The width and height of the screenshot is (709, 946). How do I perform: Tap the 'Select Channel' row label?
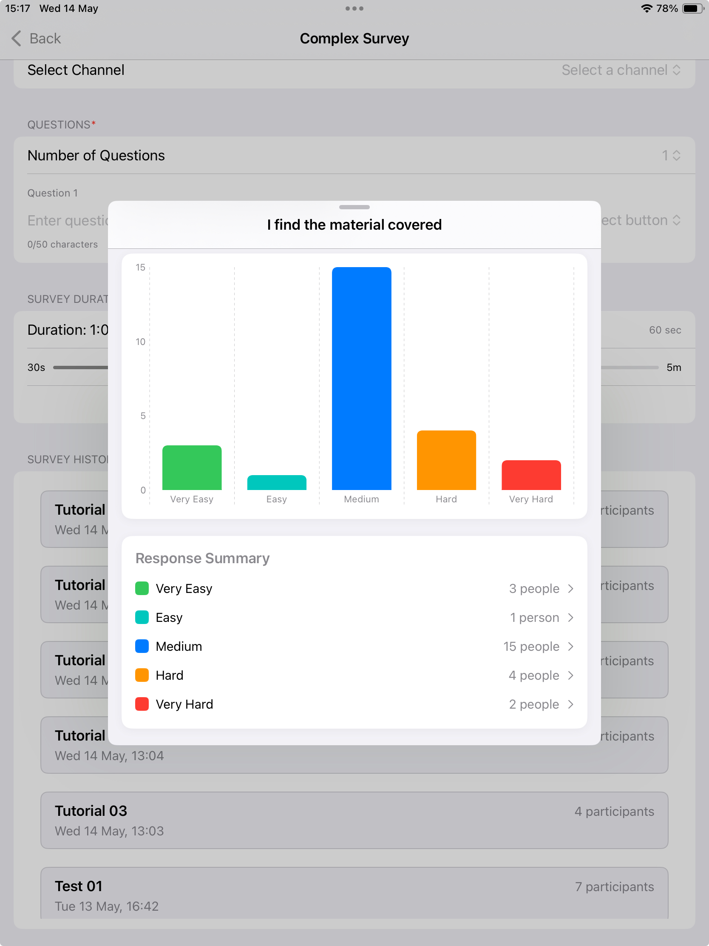tap(76, 70)
